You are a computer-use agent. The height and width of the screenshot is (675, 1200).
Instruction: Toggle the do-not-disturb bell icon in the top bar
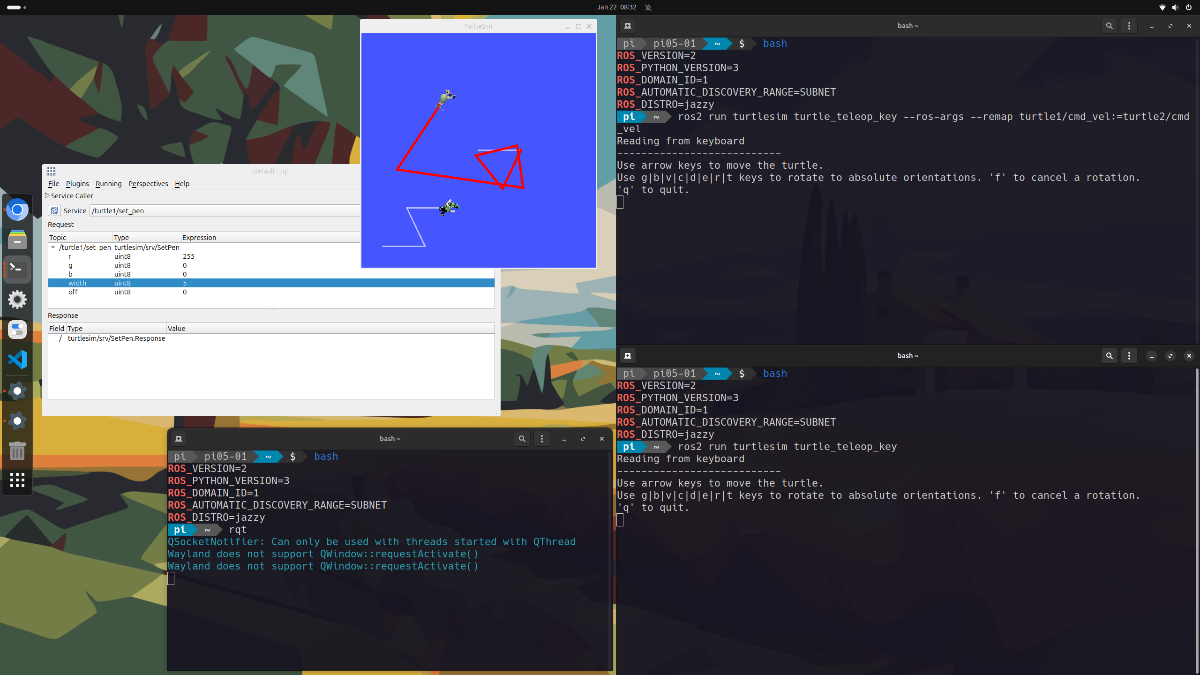click(x=648, y=7)
